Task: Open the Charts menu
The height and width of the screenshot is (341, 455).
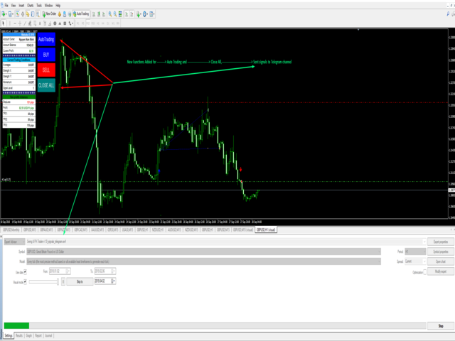Action: point(30,6)
